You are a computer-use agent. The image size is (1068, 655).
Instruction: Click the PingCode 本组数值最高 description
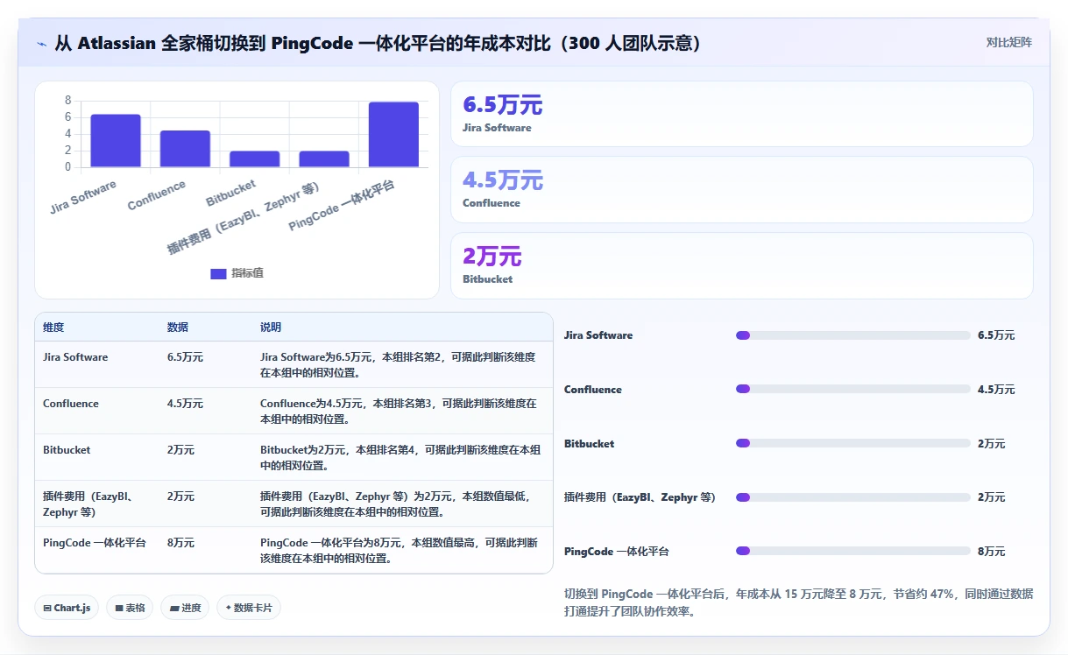coord(399,550)
